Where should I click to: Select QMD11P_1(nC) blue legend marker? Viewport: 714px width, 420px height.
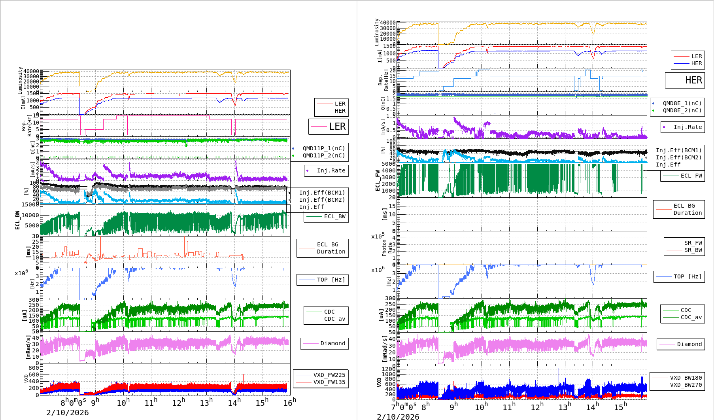click(293, 148)
